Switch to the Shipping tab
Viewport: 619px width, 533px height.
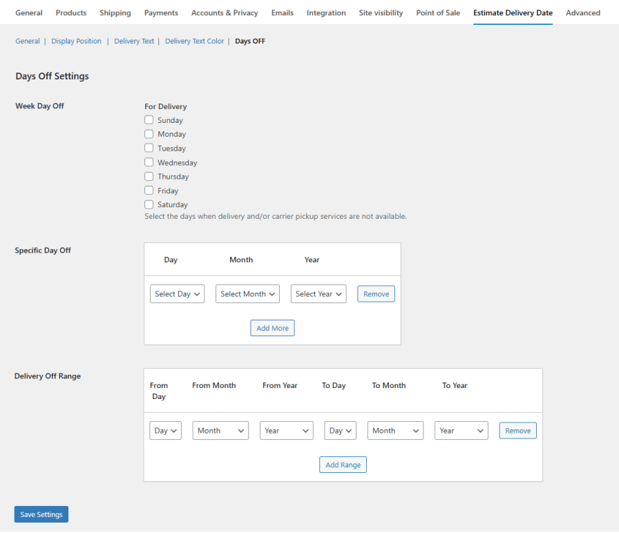(115, 12)
